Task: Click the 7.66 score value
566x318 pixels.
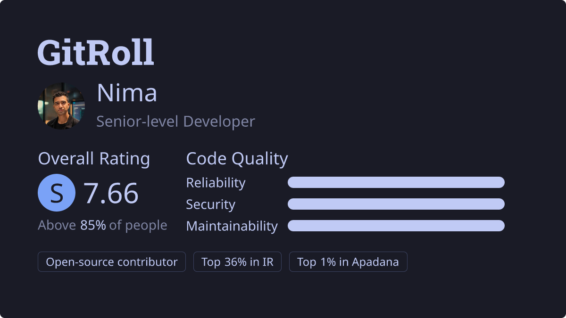Action: click(x=111, y=193)
